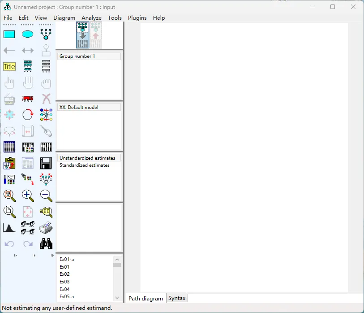This screenshot has height=313, width=364.
Task: Open the list variables in data set tool
Action: (46, 66)
